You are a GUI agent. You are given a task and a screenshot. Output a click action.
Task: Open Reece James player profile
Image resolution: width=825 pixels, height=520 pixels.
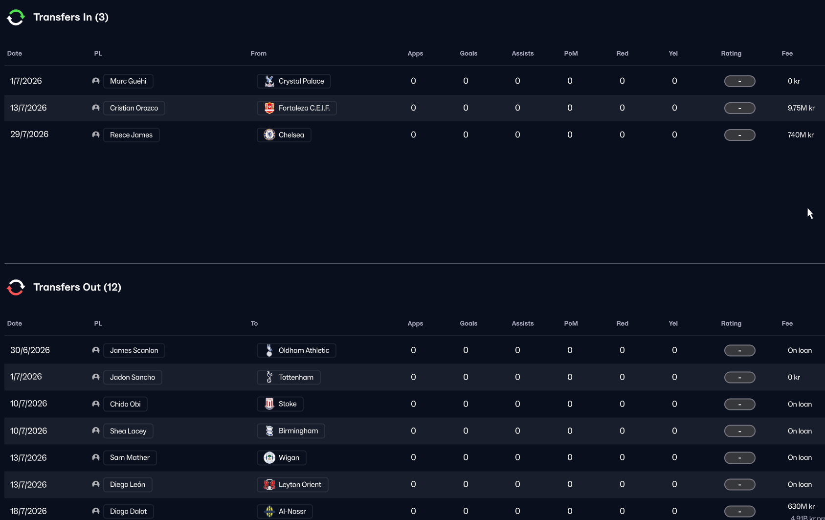[131, 135]
